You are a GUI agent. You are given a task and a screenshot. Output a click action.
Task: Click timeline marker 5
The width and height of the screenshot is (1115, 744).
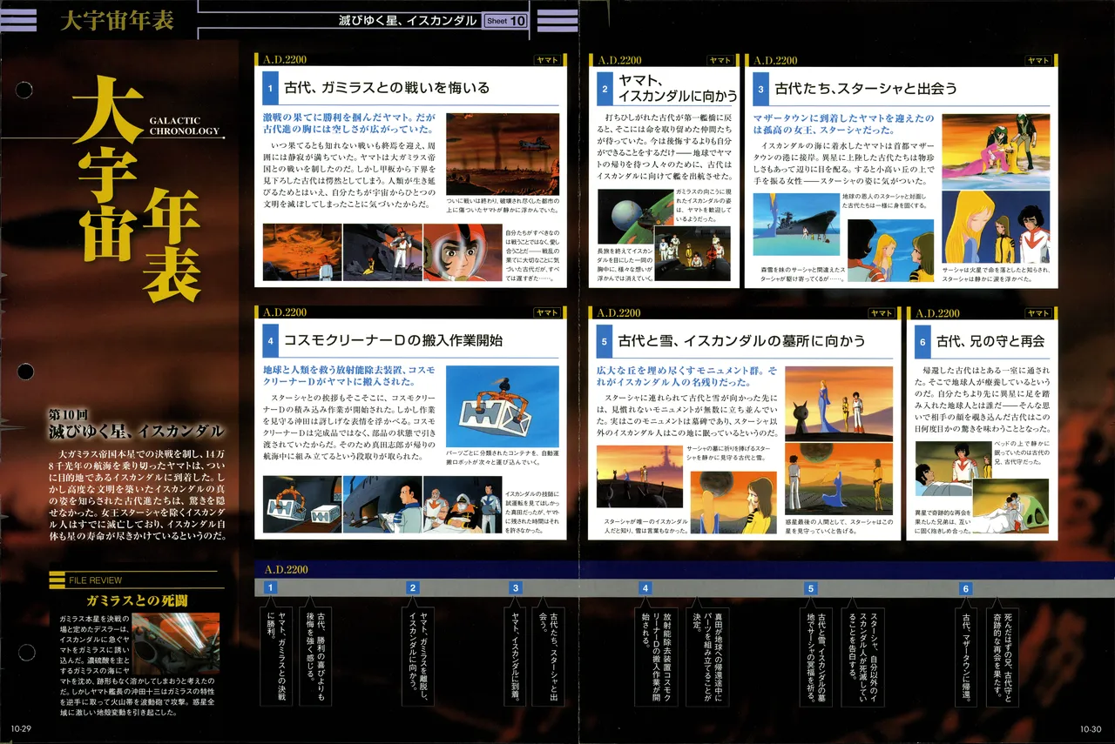(810, 588)
